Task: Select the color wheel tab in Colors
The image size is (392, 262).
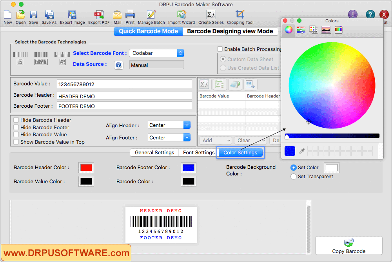Action: (289, 30)
